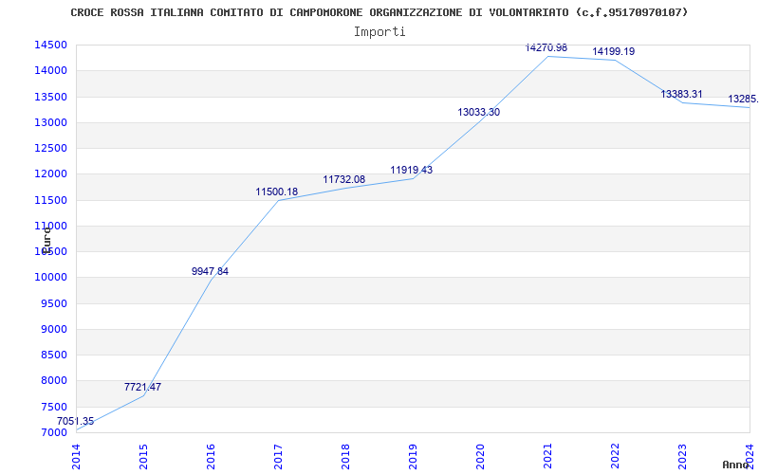Click x-axis year 2022

click(x=614, y=457)
